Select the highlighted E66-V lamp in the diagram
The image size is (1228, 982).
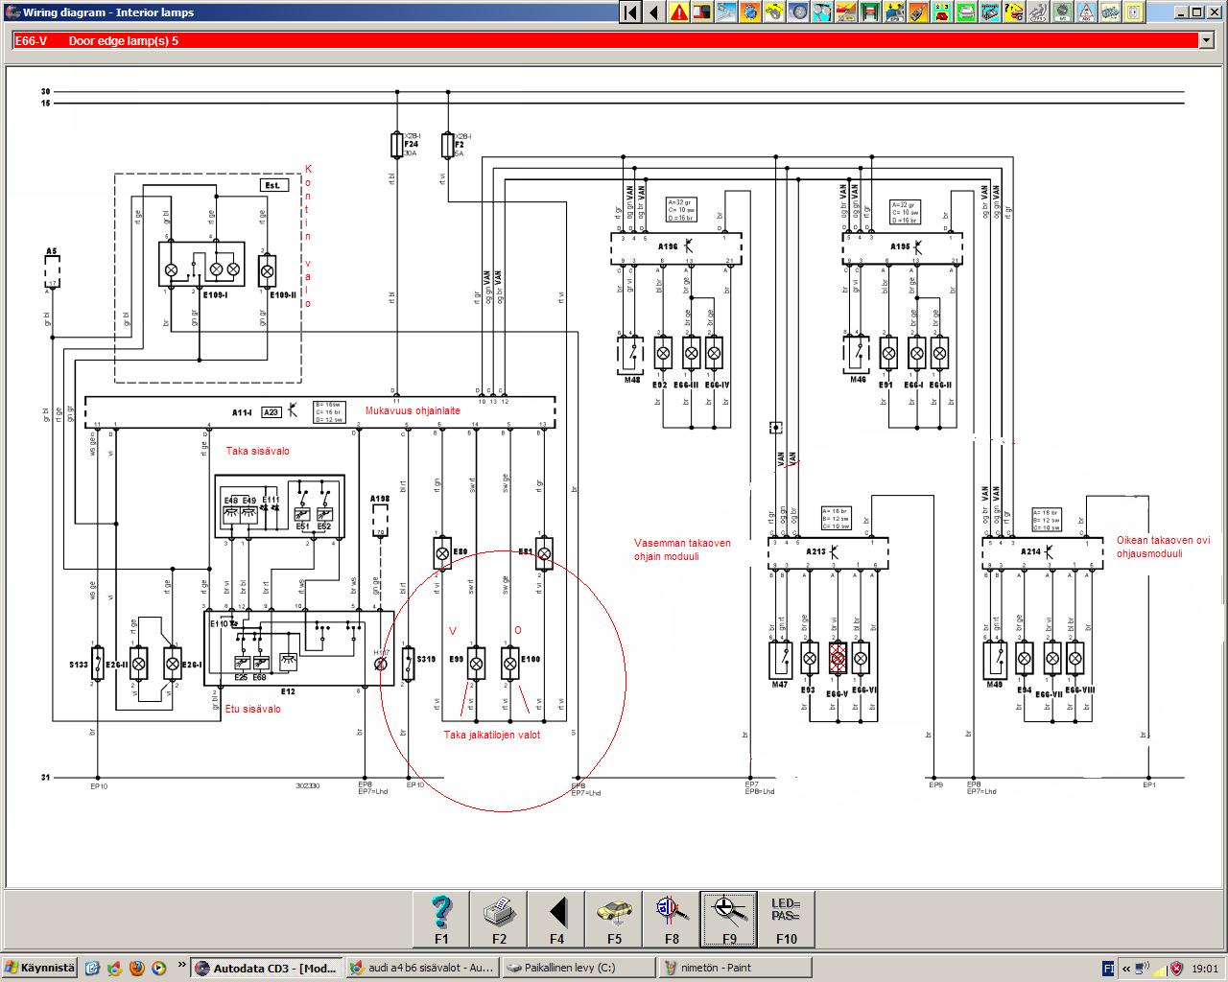pos(838,658)
